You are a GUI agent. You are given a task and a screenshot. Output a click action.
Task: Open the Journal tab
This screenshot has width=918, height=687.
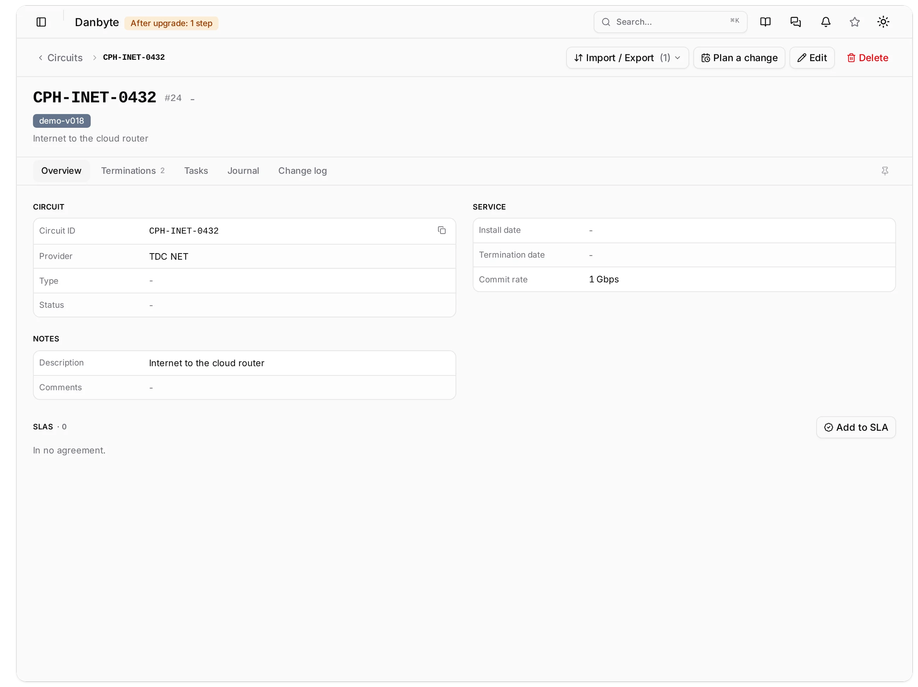click(x=243, y=171)
